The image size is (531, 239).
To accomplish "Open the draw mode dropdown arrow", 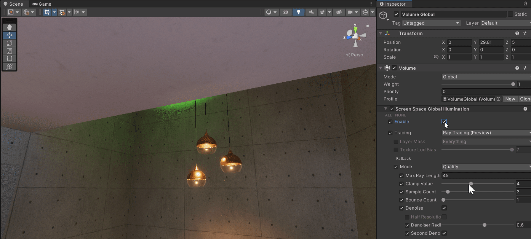I will coord(276,12).
